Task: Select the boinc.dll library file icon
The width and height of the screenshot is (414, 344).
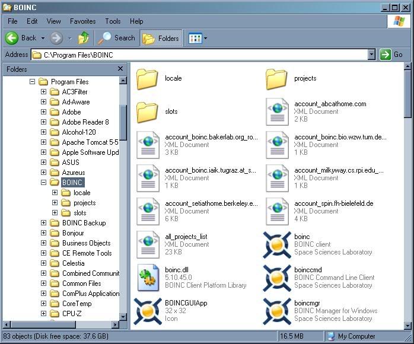Action: (148, 278)
